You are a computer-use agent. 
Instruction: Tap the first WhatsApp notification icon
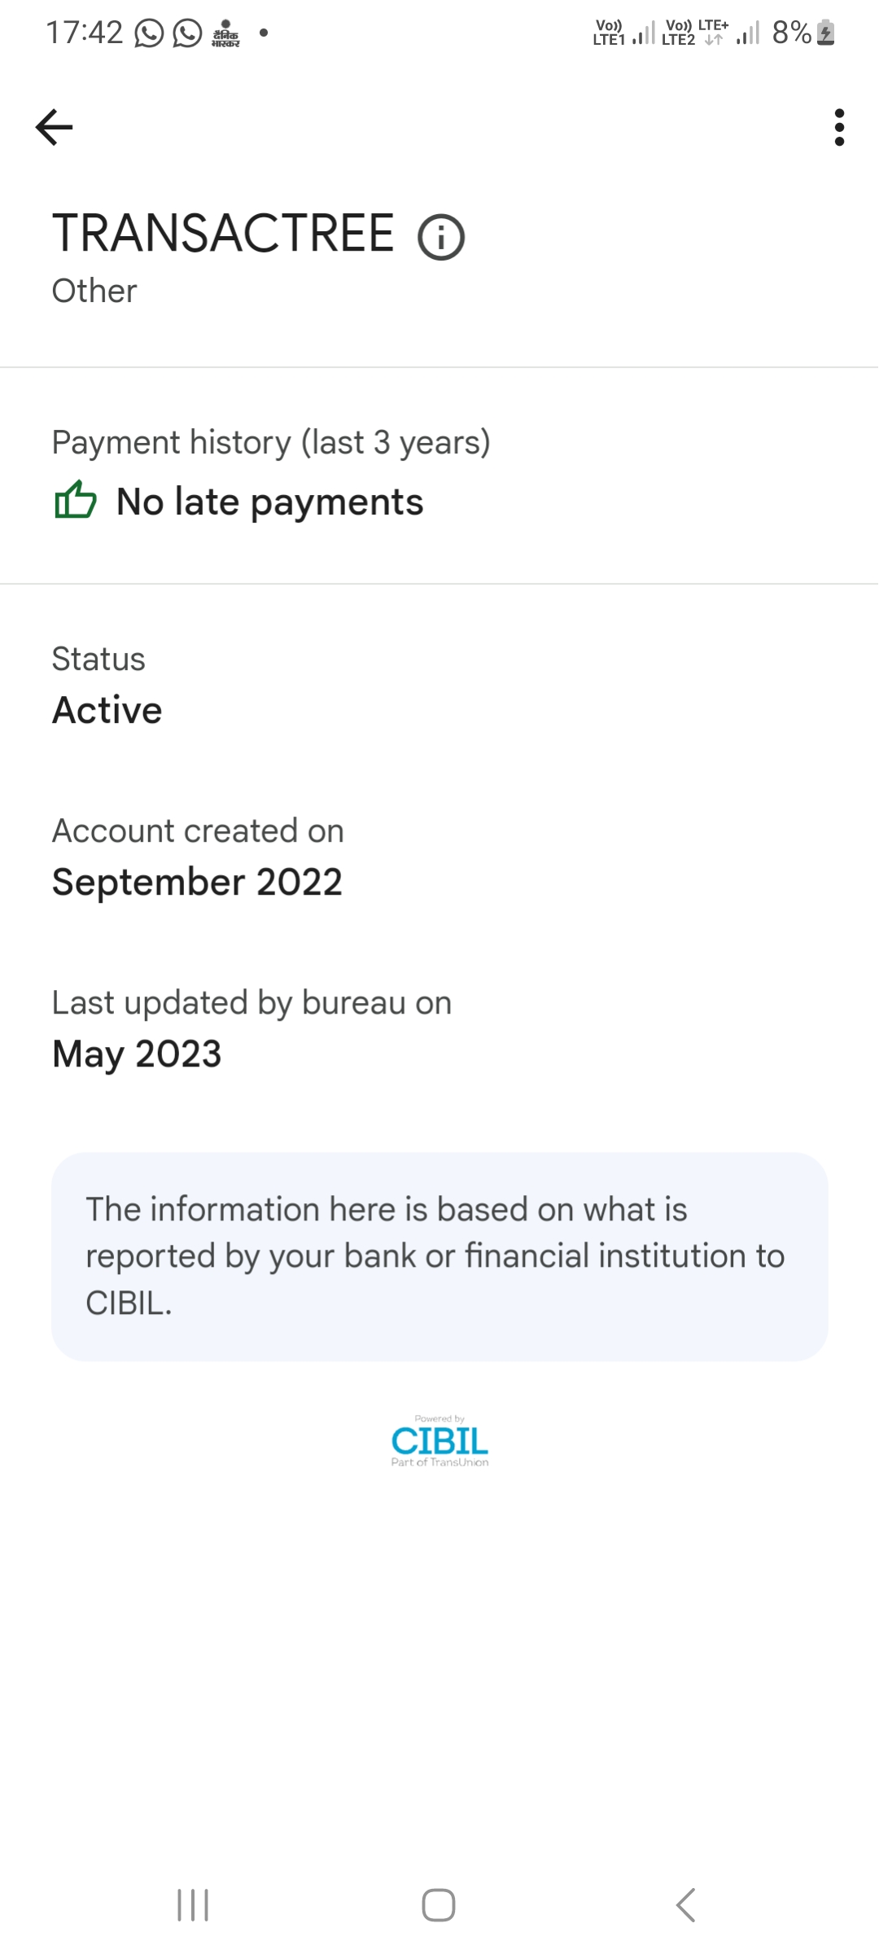[149, 33]
